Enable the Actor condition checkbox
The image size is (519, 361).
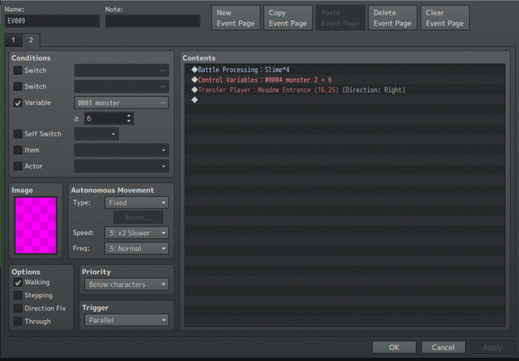pyautogui.click(x=18, y=166)
